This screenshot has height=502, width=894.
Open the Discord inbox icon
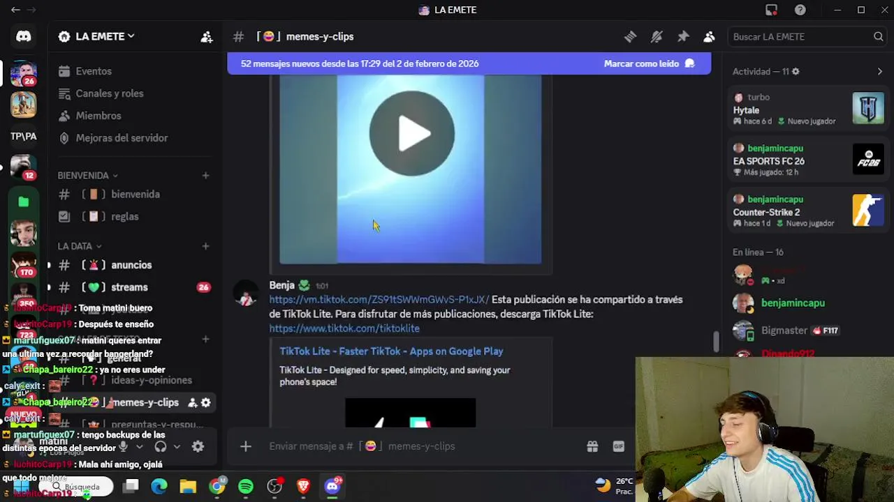pos(771,10)
